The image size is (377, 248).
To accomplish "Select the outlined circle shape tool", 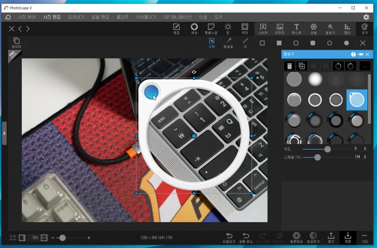I will tap(330, 43).
